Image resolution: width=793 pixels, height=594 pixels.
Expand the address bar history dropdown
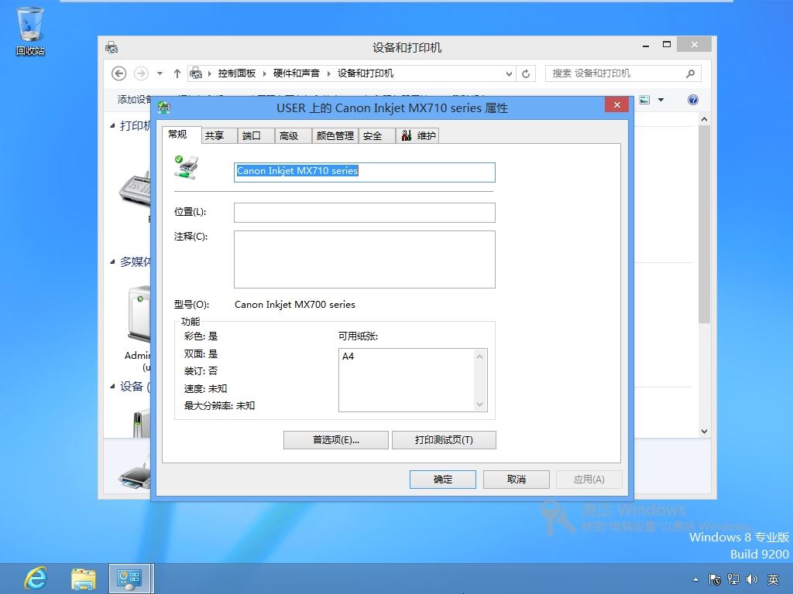509,73
